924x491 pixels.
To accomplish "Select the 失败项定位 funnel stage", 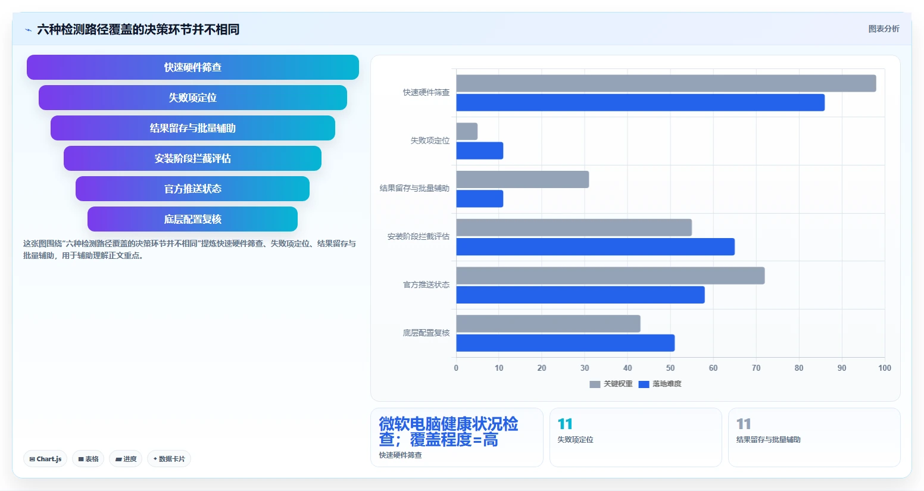I will [193, 98].
